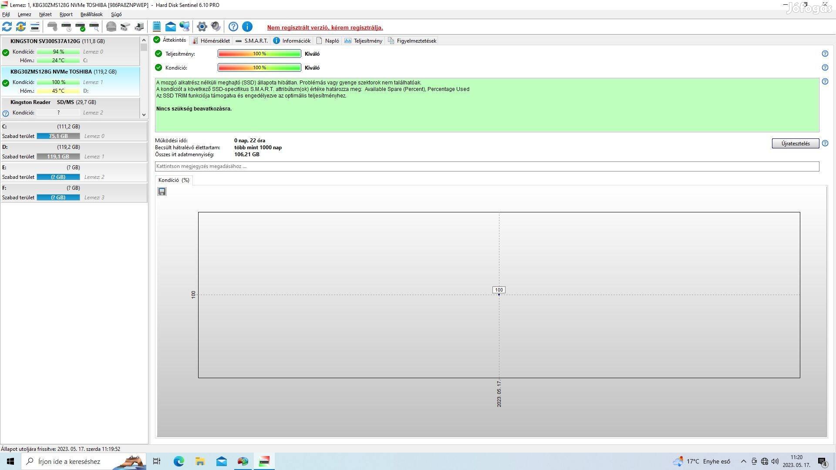
Task: Switch to the Információk tab
Action: [x=292, y=40]
